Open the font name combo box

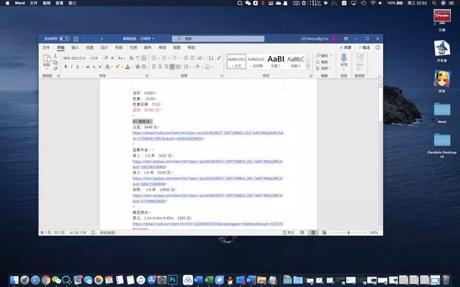76,58
